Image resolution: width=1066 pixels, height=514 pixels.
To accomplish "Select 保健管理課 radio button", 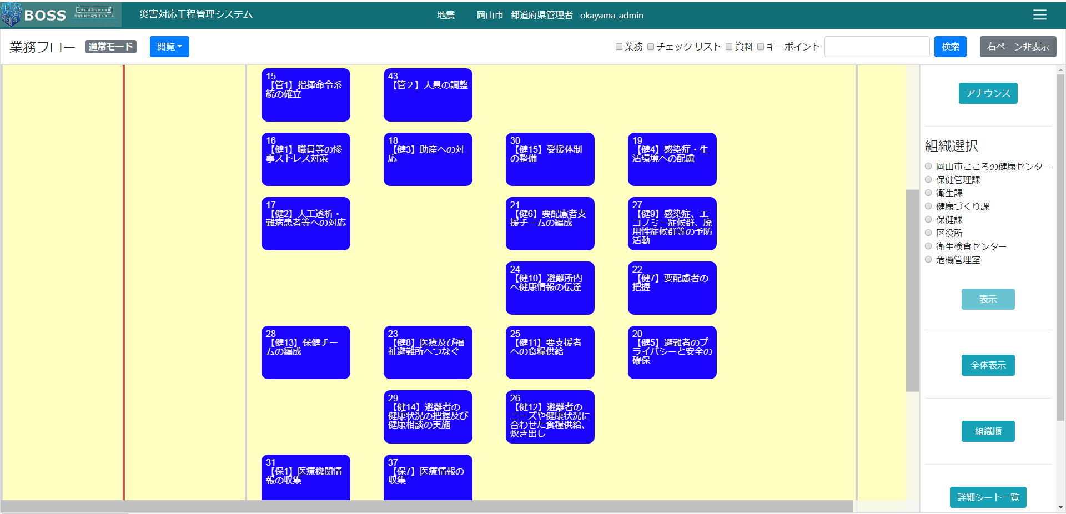I will 928,179.
